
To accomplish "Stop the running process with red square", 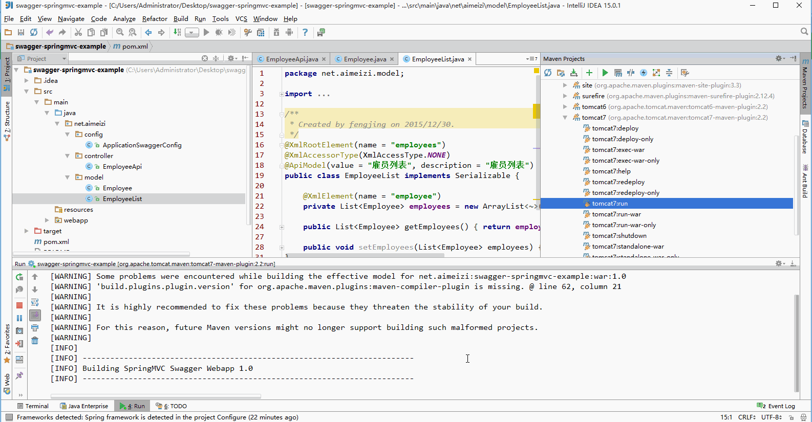I will (x=19, y=305).
